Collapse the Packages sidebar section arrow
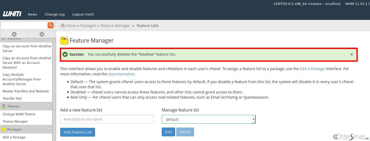Viewport: 370px width, 141px height. point(48,129)
